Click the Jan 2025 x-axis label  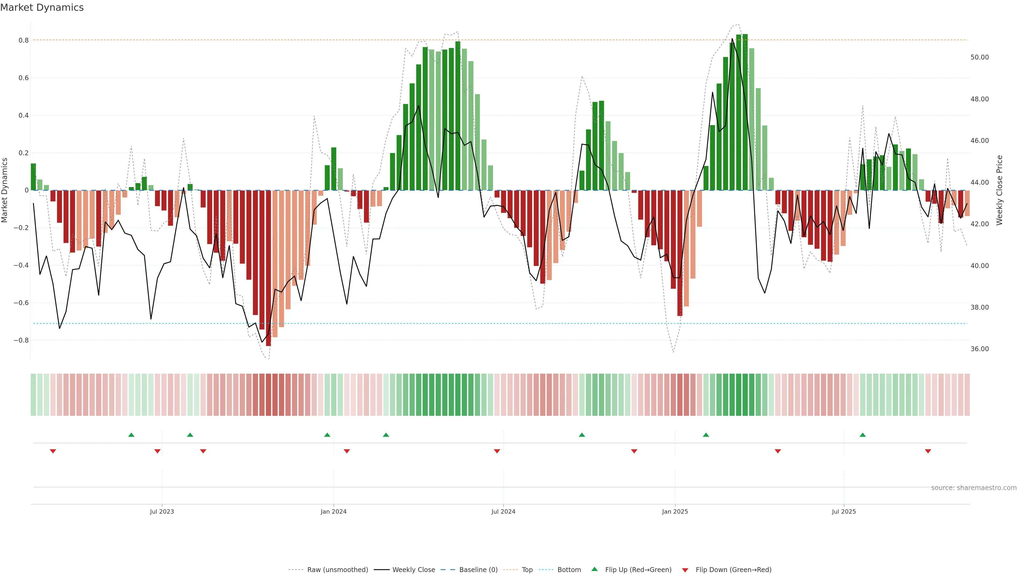(675, 511)
